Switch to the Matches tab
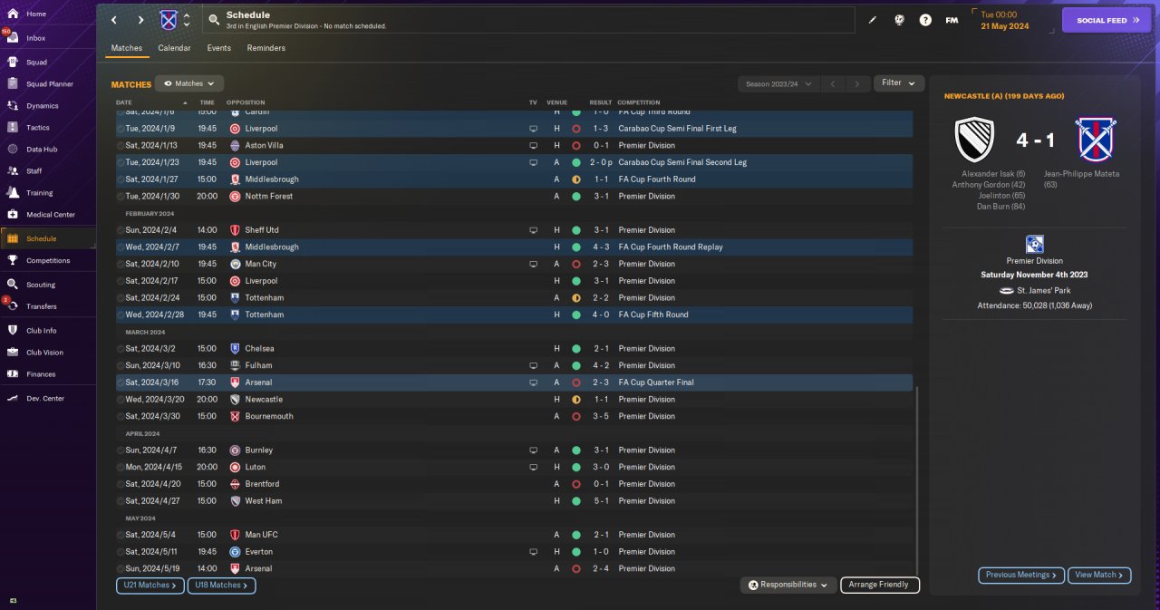The width and height of the screenshot is (1160, 610). click(127, 48)
